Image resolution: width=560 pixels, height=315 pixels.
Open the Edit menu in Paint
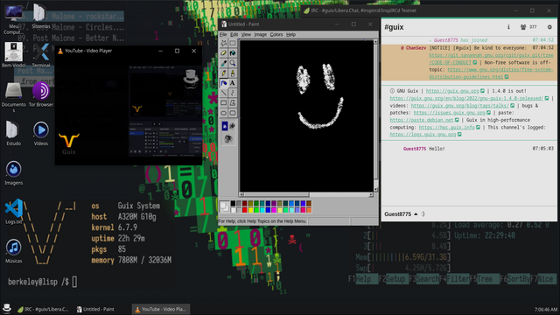coord(234,35)
